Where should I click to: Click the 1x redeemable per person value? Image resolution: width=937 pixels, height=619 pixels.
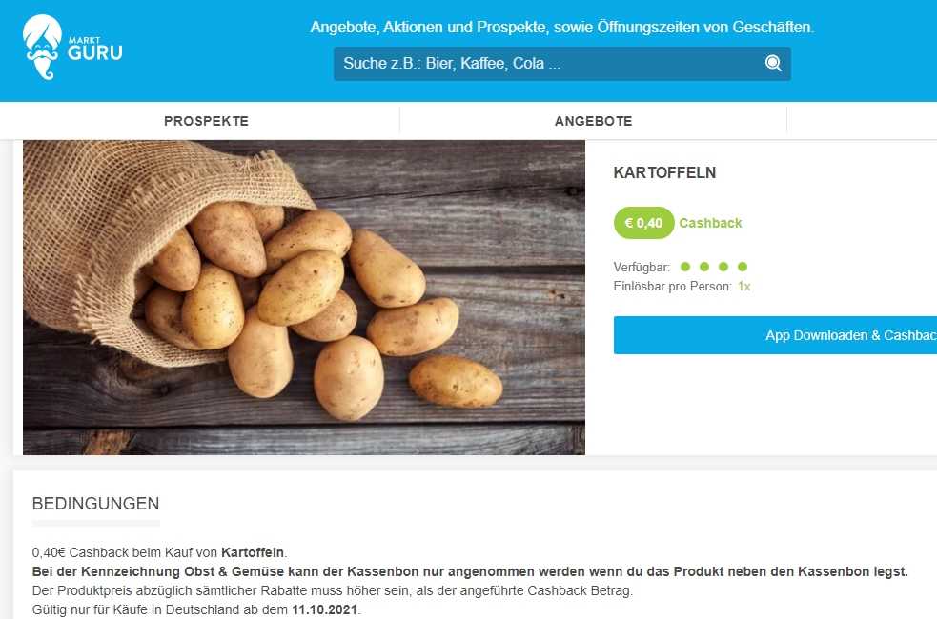(744, 287)
